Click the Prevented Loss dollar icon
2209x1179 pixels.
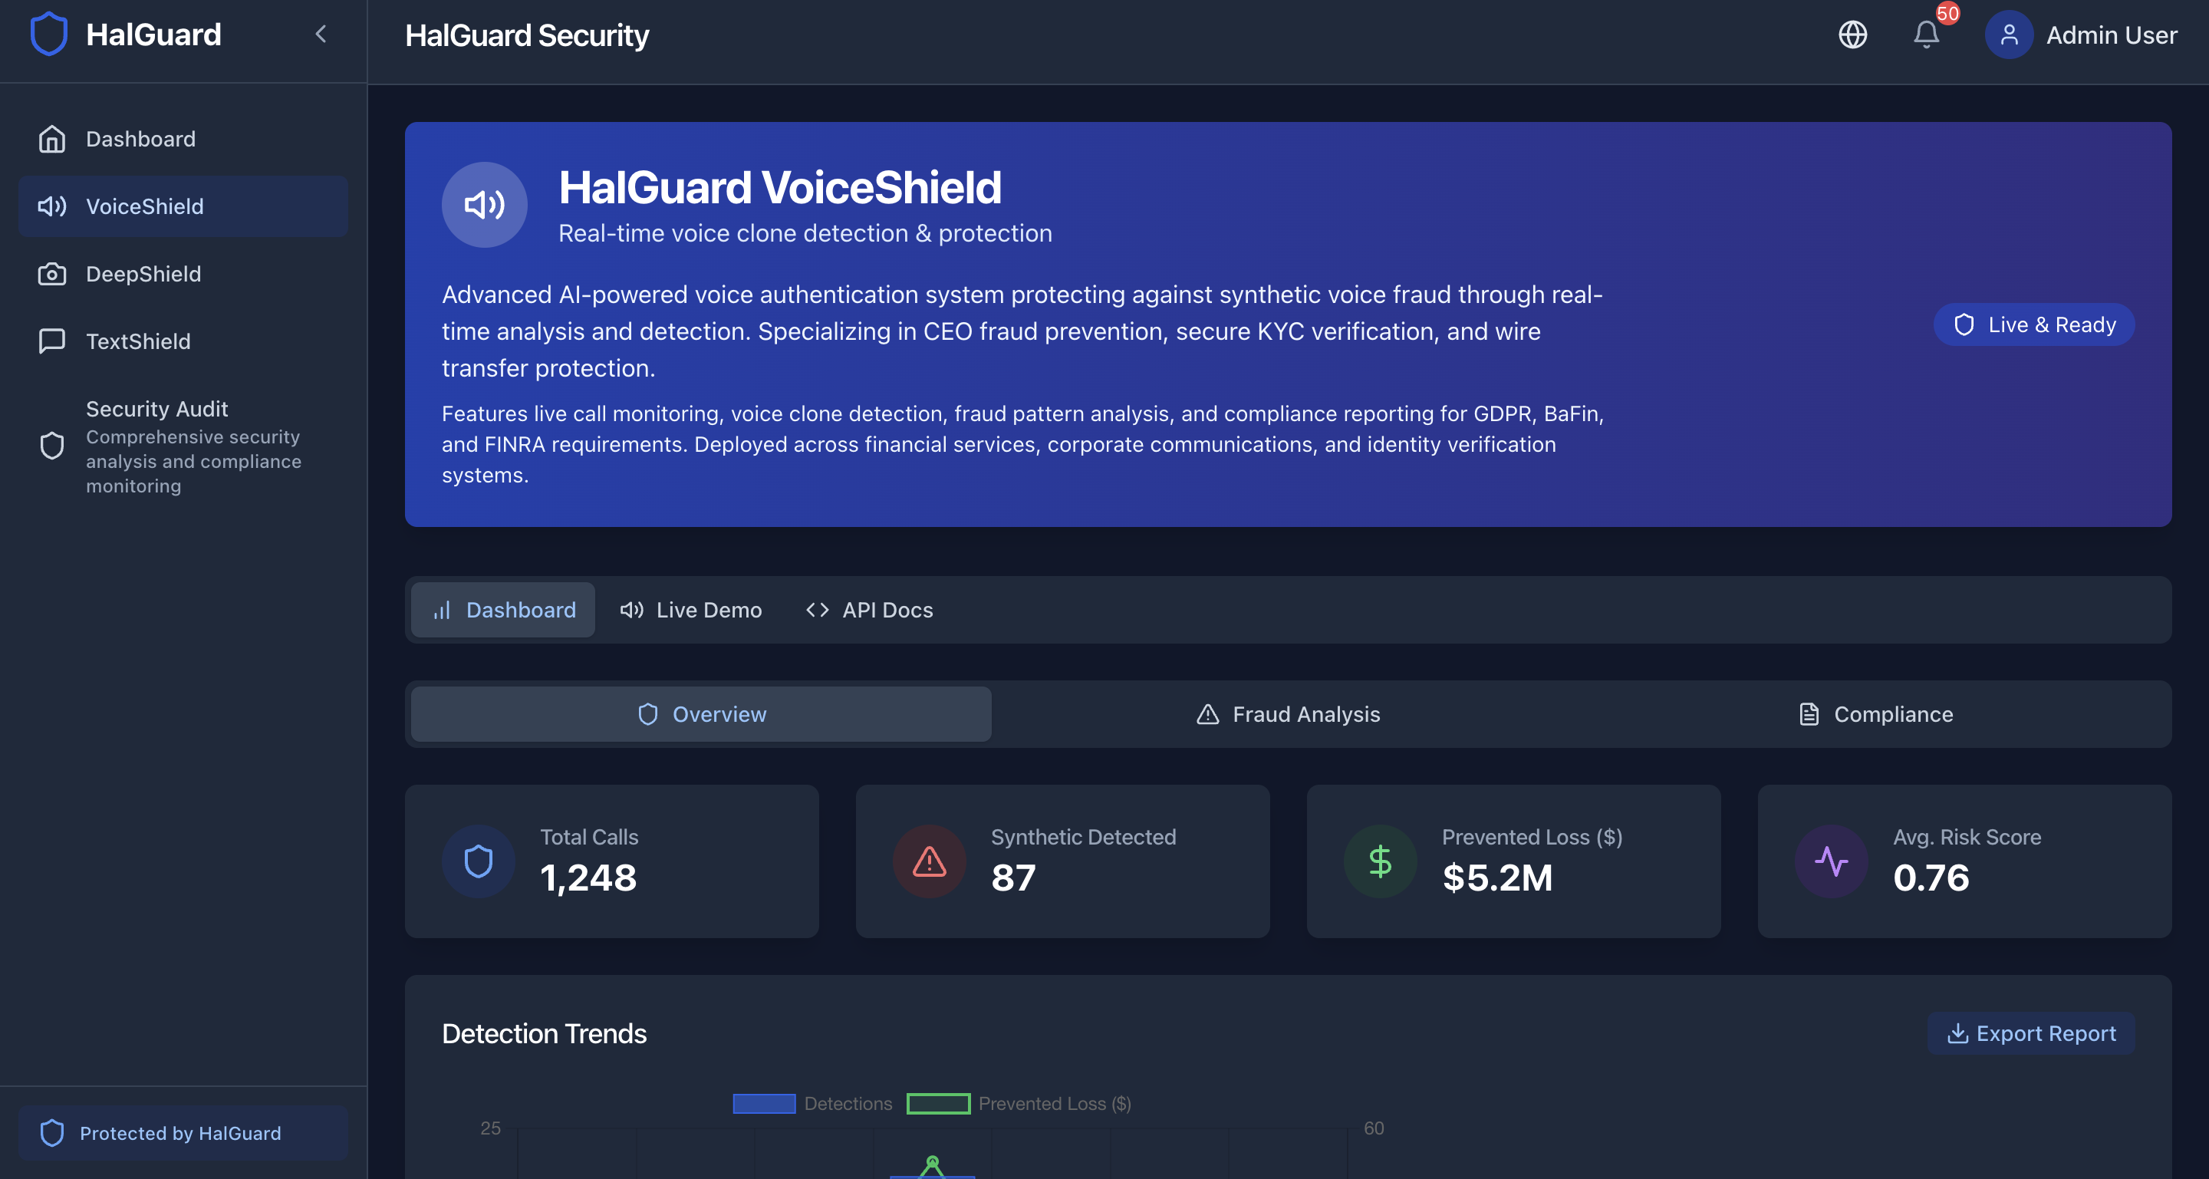(x=1380, y=861)
